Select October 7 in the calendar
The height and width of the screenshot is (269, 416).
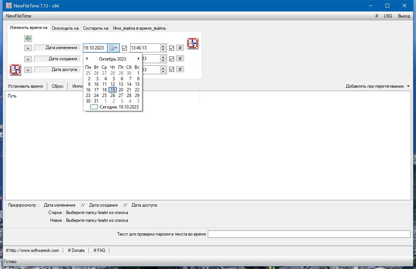[x=130, y=79]
